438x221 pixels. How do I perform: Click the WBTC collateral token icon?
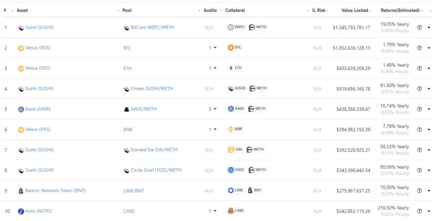(231, 27)
